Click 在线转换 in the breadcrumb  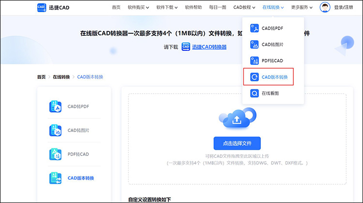[61, 77]
